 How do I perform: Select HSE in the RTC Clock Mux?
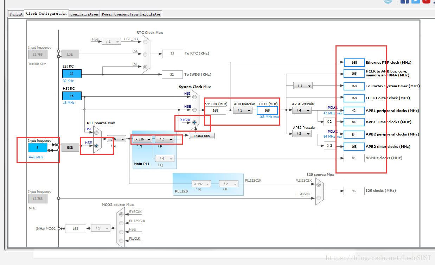pos(145,42)
